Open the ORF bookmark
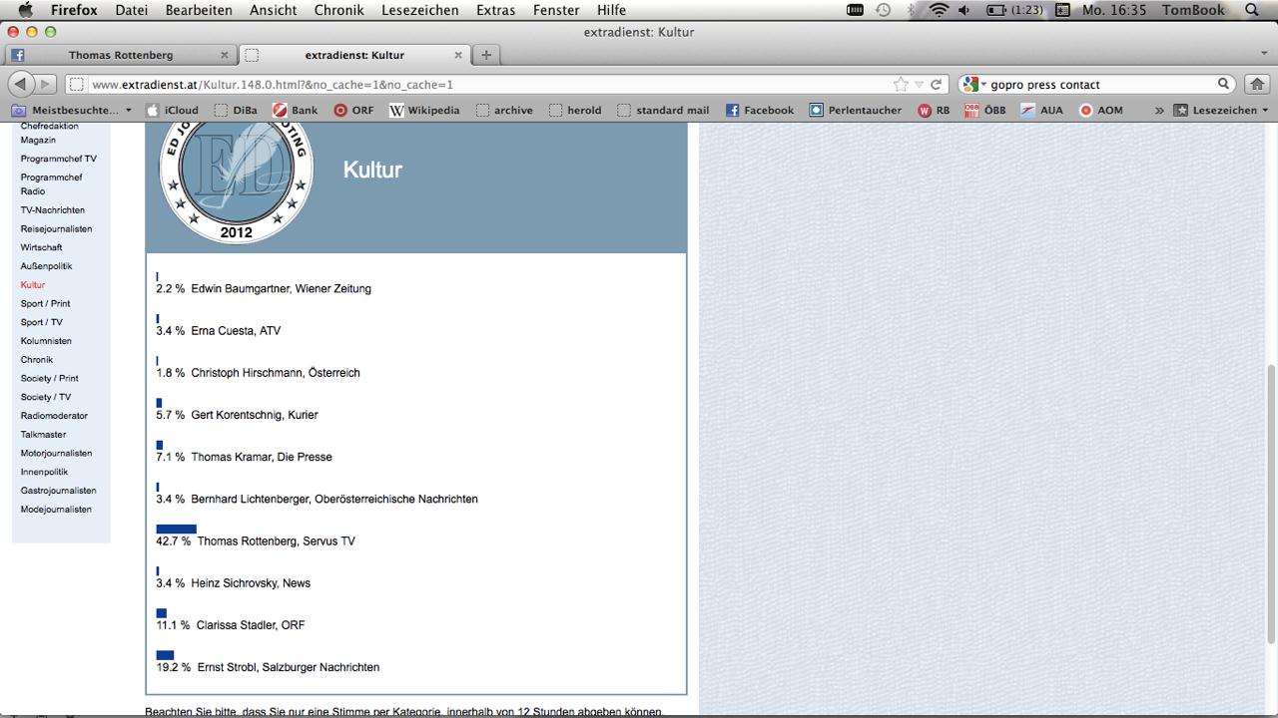1278x718 pixels. (x=353, y=111)
